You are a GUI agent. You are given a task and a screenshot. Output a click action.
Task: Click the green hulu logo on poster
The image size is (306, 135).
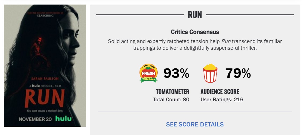[x=63, y=118]
